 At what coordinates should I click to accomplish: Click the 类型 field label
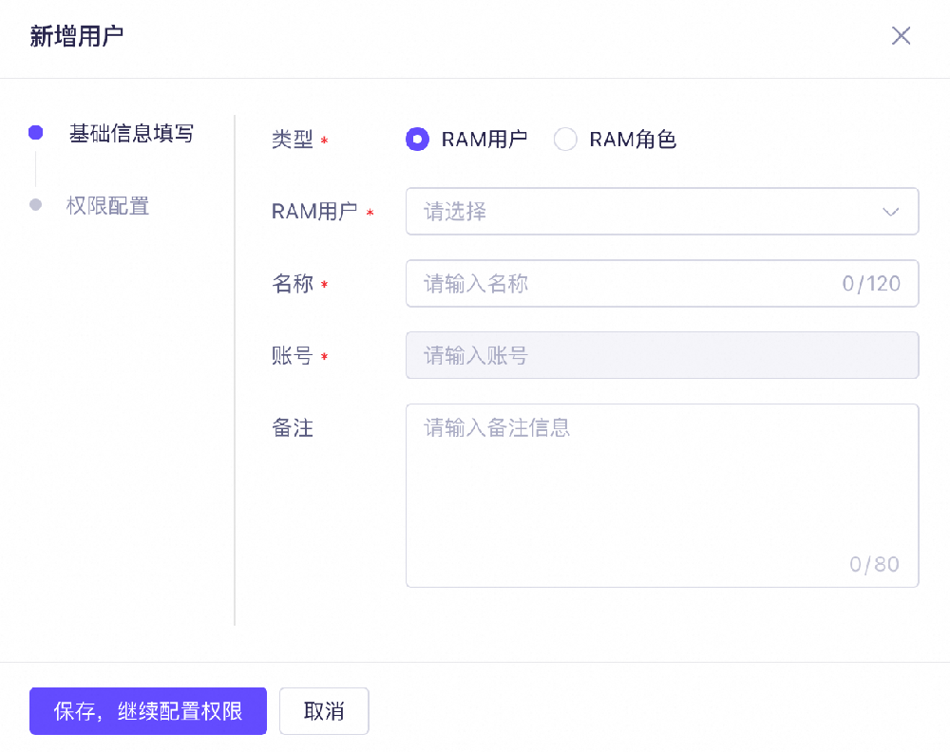(x=293, y=140)
